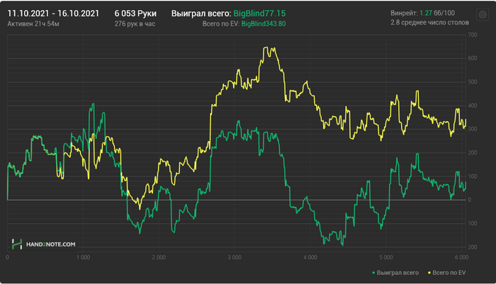This screenshot has height=284, width=496.
Task: Open the graph settings gear icon
Action: click(483, 15)
